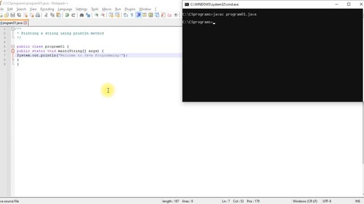Select the program01.java document tab

[x=12, y=23]
